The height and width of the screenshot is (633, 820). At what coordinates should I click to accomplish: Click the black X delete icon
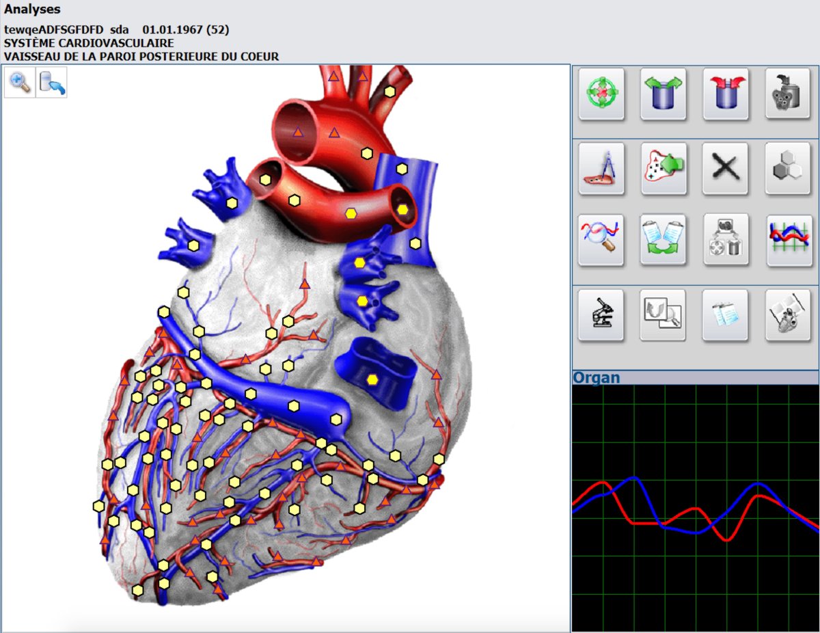[x=726, y=168]
